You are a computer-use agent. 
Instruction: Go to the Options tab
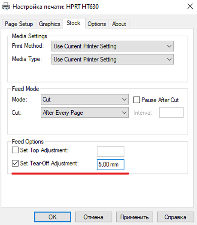click(x=97, y=24)
